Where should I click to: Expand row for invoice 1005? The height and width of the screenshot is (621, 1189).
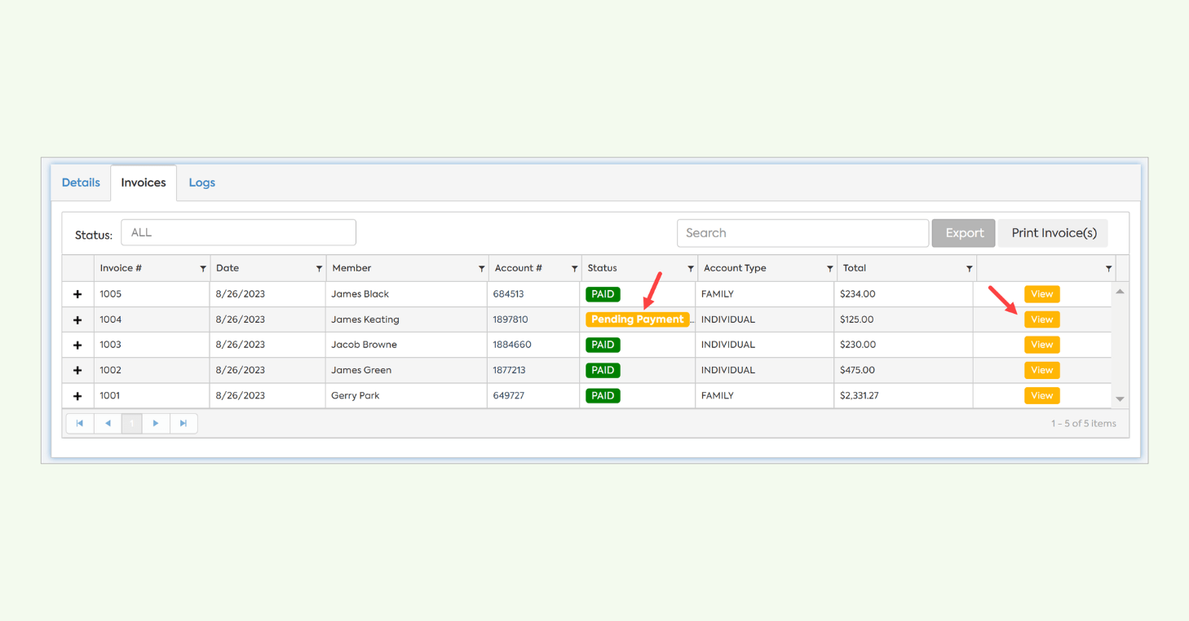point(77,294)
